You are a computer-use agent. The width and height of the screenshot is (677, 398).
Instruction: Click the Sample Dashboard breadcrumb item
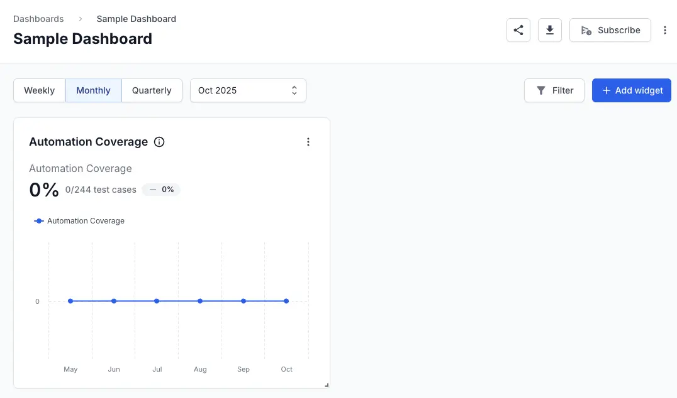(136, 19)
